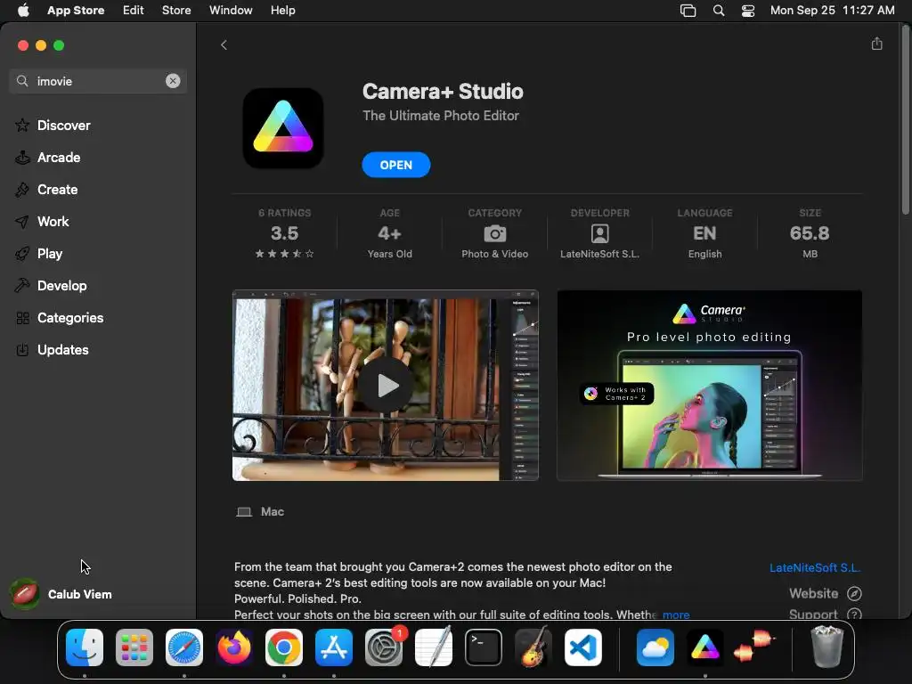912x684 pixels.
Task: Open Spotlight search in menu bar
Action: (719, 11)
